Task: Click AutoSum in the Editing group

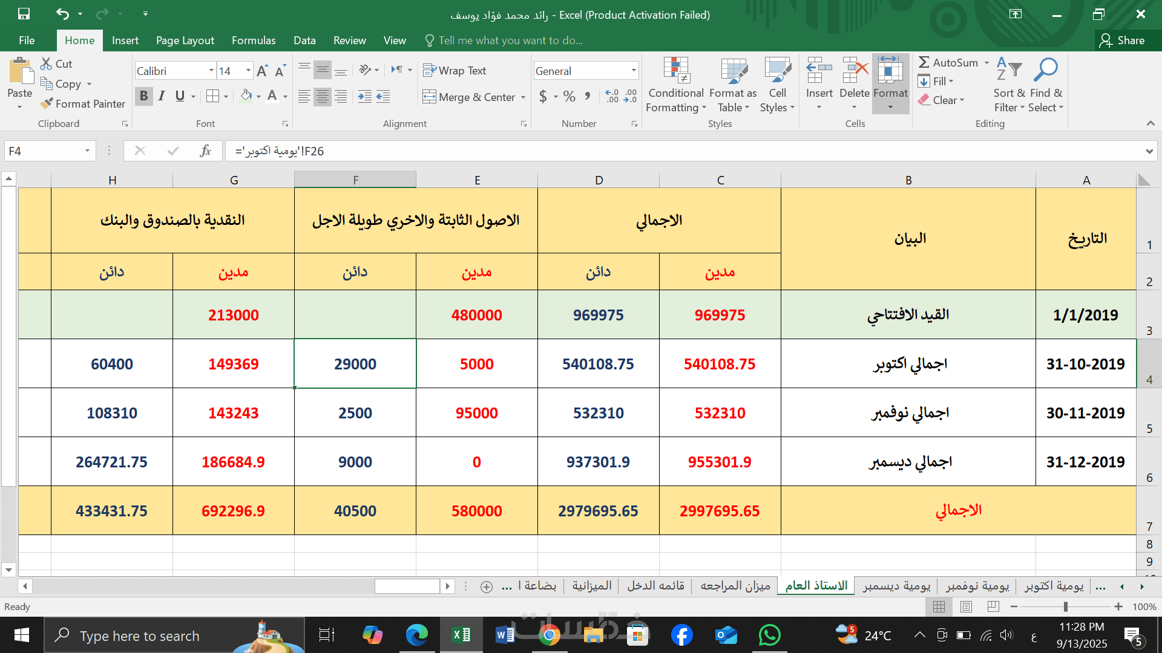Action: (948, 62)
